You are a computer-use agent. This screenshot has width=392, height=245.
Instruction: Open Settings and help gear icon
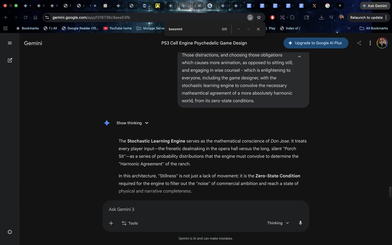click(x=10, y=232)
